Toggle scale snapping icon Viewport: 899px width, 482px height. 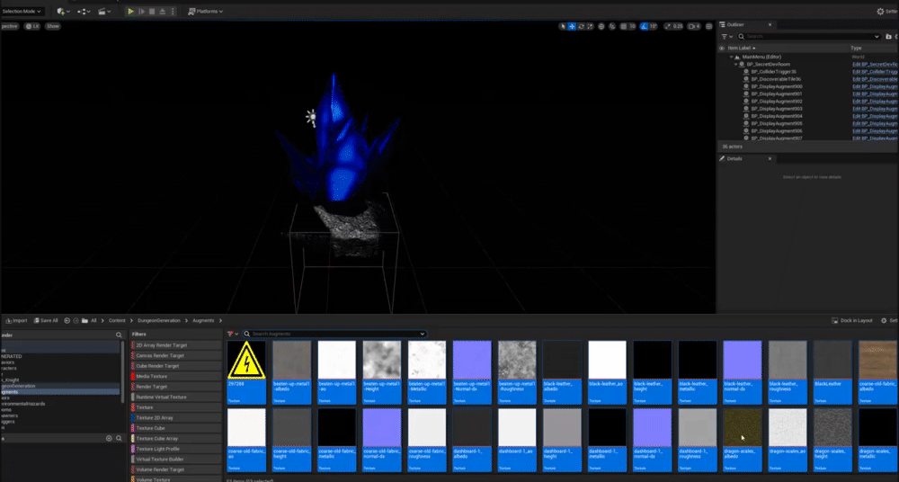668,26
